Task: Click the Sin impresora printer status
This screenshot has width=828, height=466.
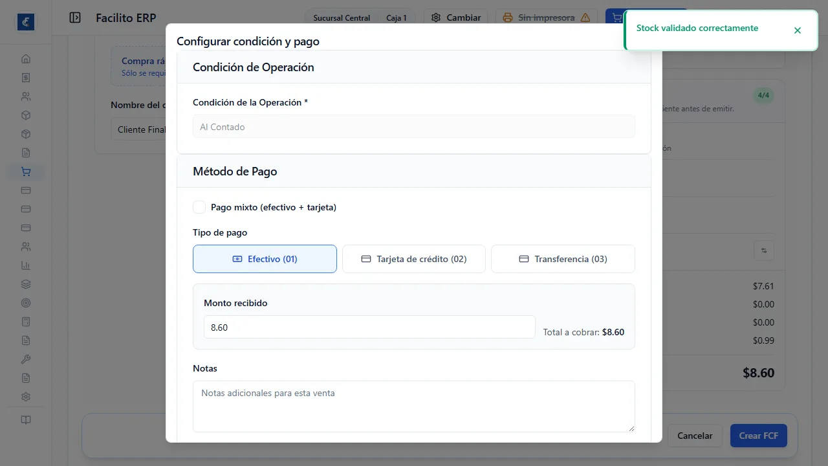Action: tap(546, 18)
